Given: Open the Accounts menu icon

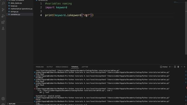Looking at the screenshot, I should click(3, 99).
